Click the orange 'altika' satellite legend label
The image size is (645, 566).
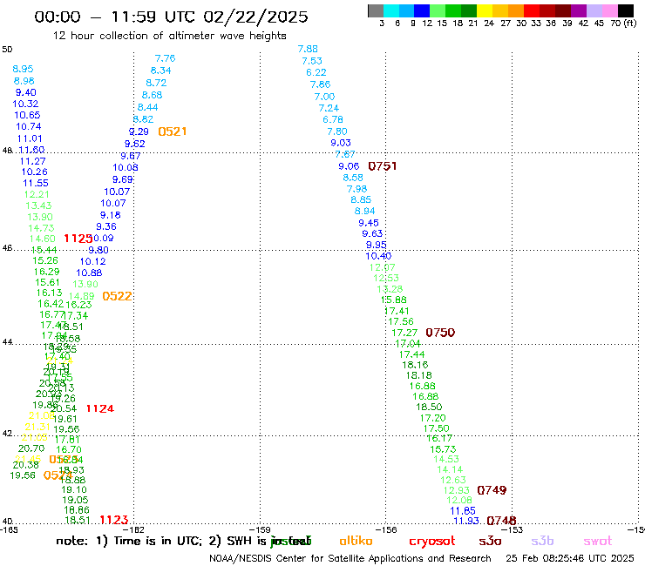pos(356,541)
